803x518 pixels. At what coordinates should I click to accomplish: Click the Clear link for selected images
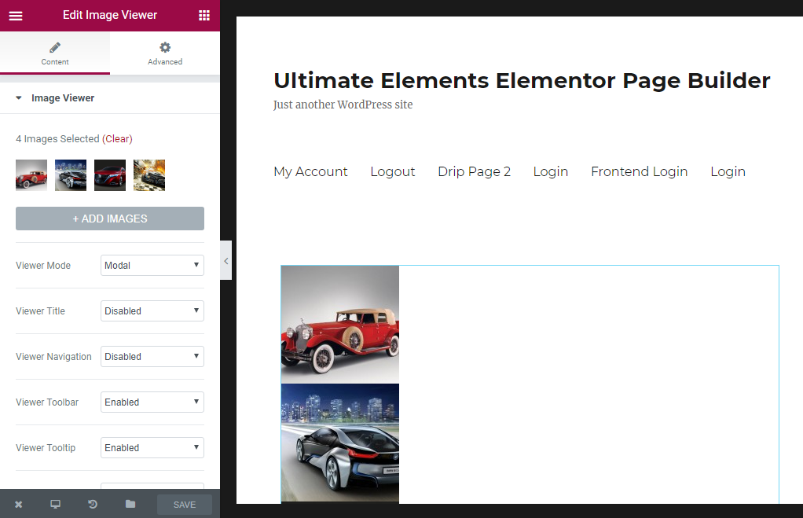pyautogui.click(x=117, y=139)
